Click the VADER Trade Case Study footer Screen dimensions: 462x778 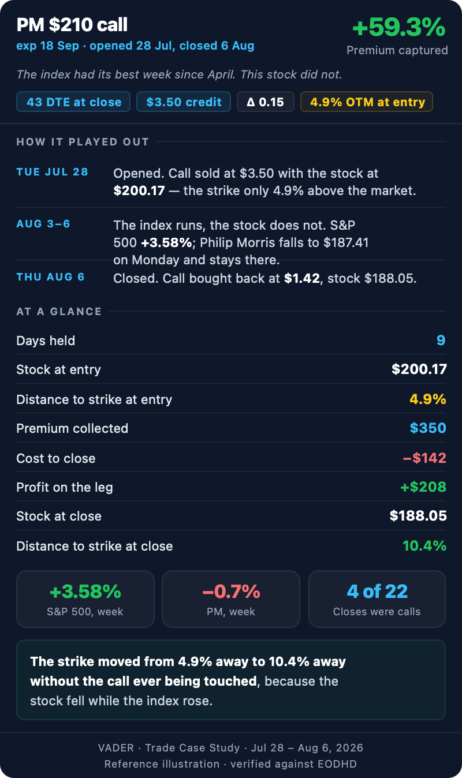coord(231,748)
